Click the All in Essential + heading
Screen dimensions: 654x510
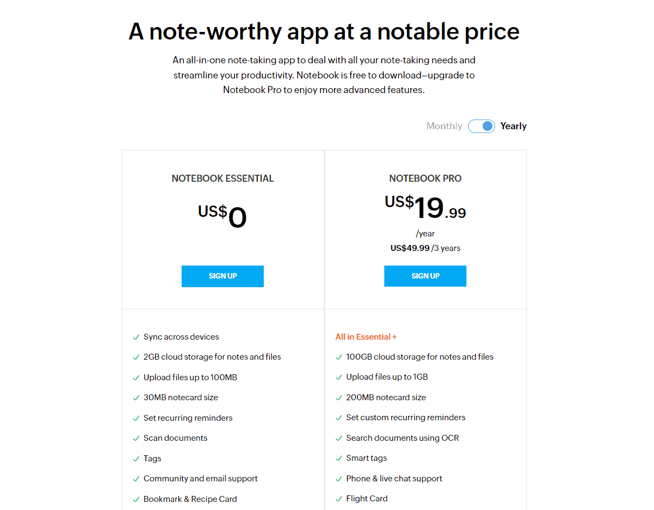pyautogui.click(x=366, y=336)
